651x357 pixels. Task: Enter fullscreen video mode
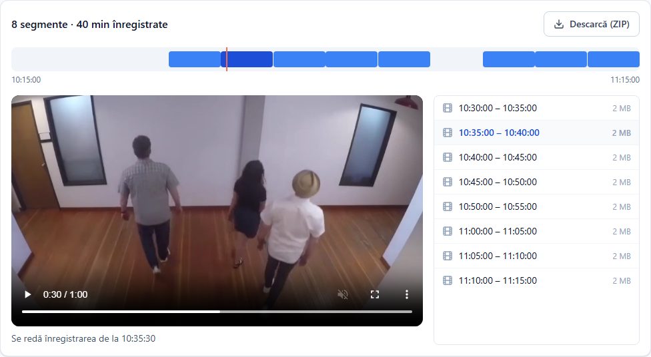pyautogui.click(x=374, y=294)
